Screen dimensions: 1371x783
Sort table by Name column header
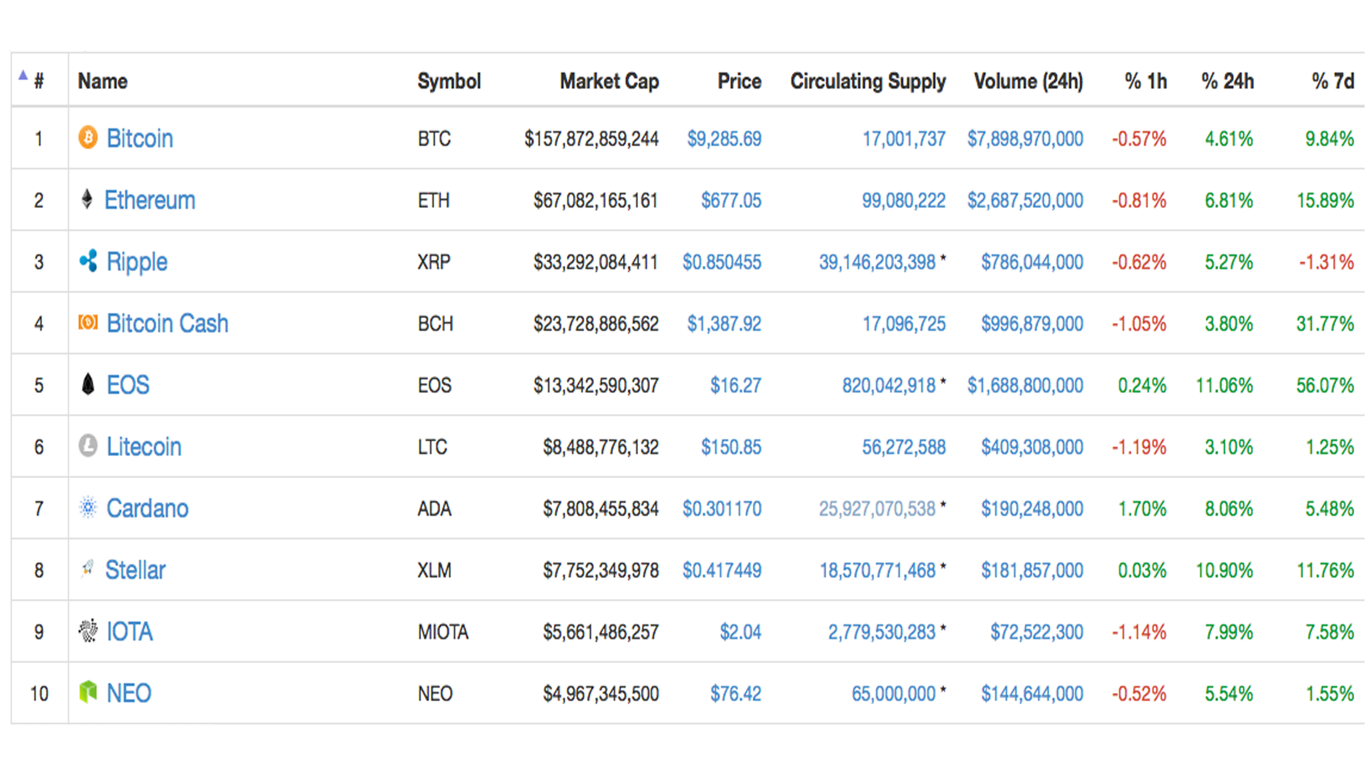pos(103,81)
